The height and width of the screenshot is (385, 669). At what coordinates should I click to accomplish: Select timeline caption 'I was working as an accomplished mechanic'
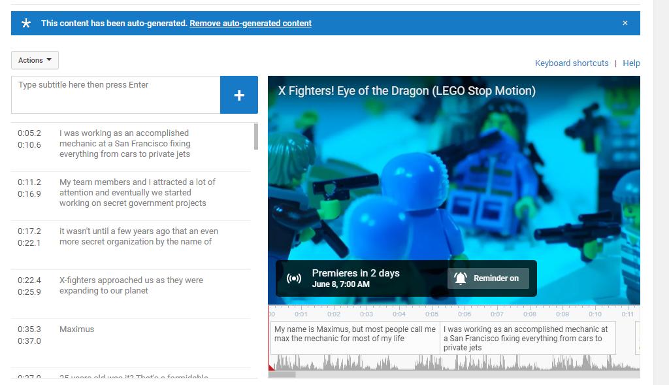[528, 338]
